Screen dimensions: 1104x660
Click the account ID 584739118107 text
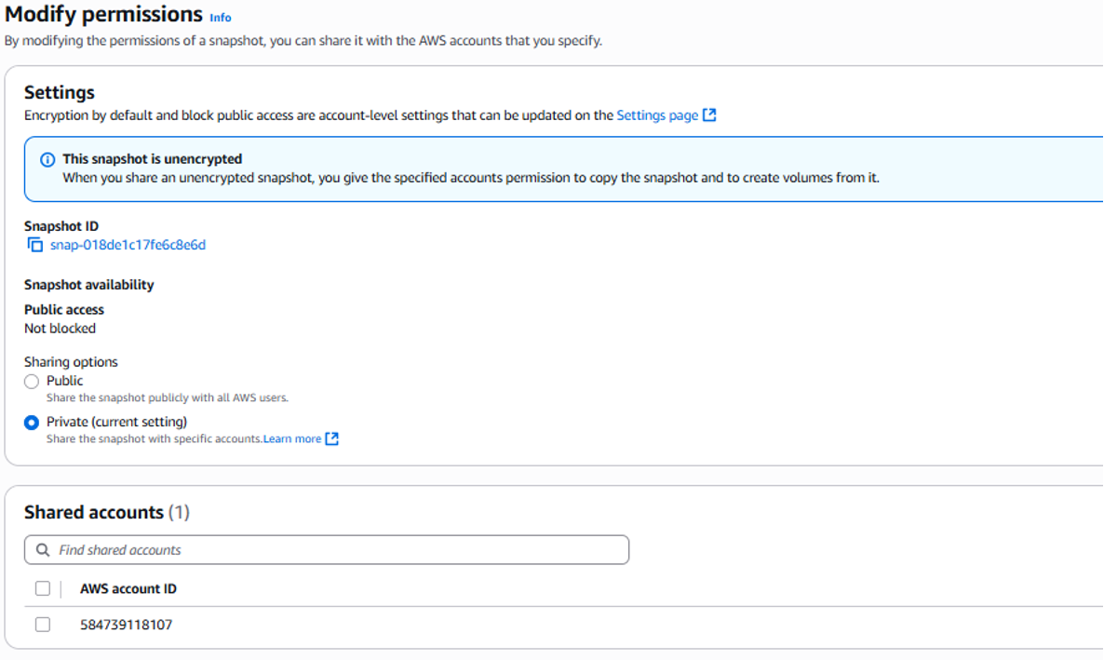(x=127, y=625)
